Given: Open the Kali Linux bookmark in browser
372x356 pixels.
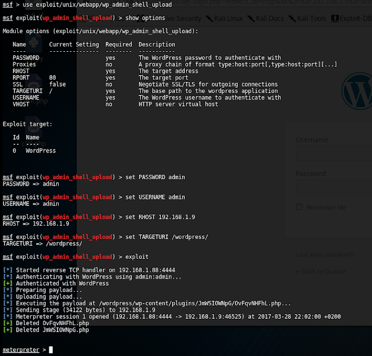Looking at the screenshot, I should [224, 19].
